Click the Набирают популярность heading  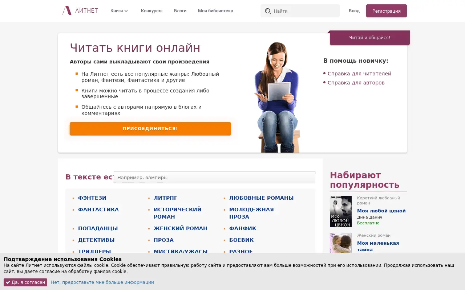coord(365,180)
